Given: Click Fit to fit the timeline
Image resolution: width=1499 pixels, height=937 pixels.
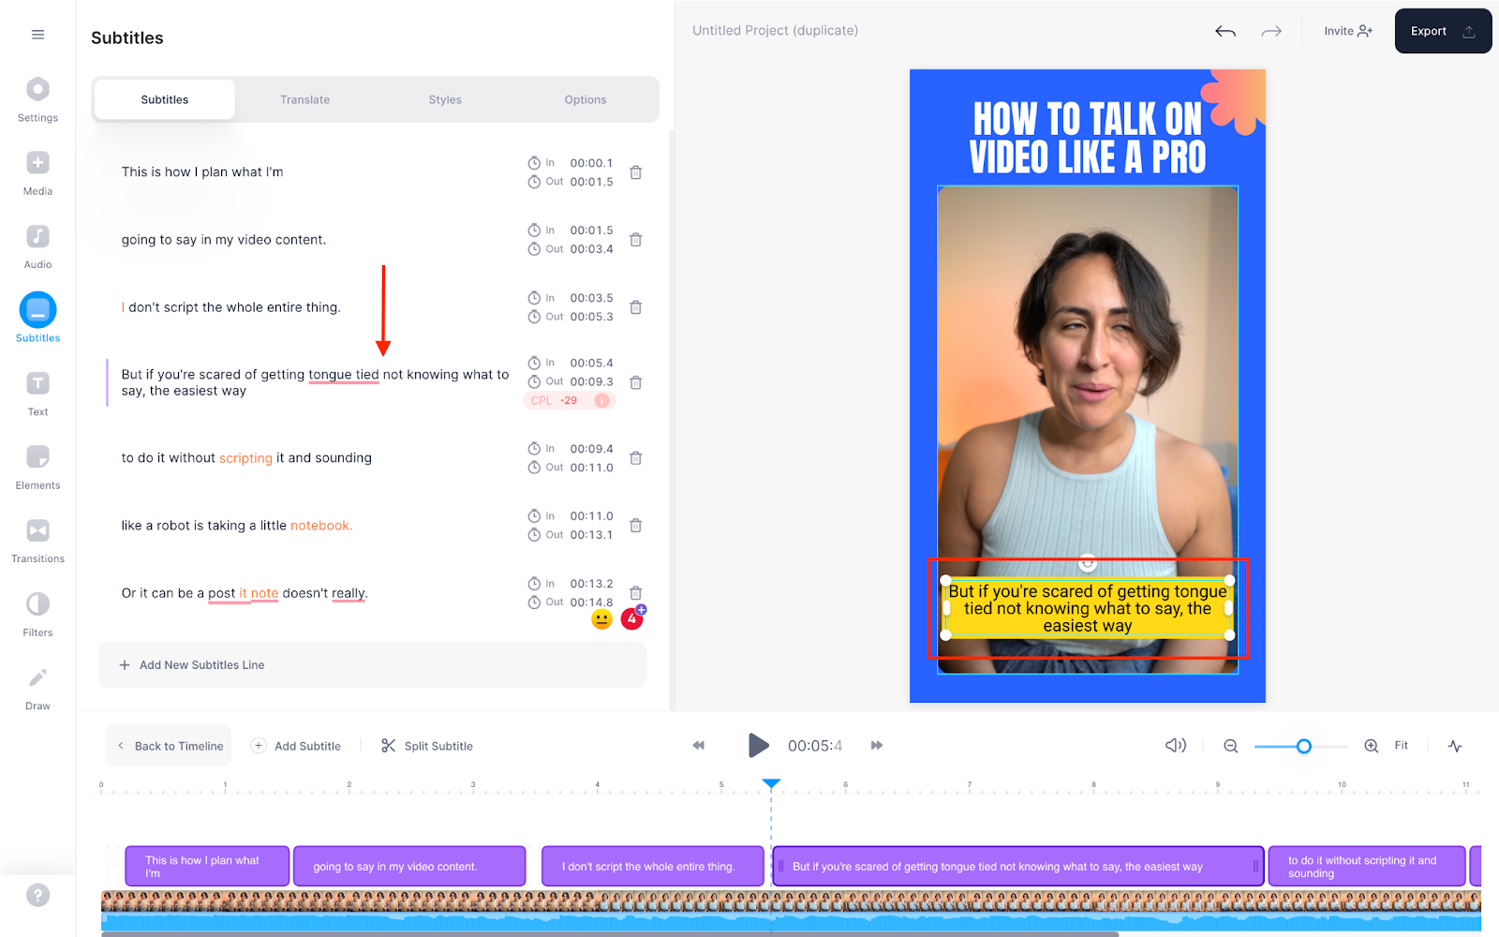Looking at the screenshot, I should [x=1402, y=746].
